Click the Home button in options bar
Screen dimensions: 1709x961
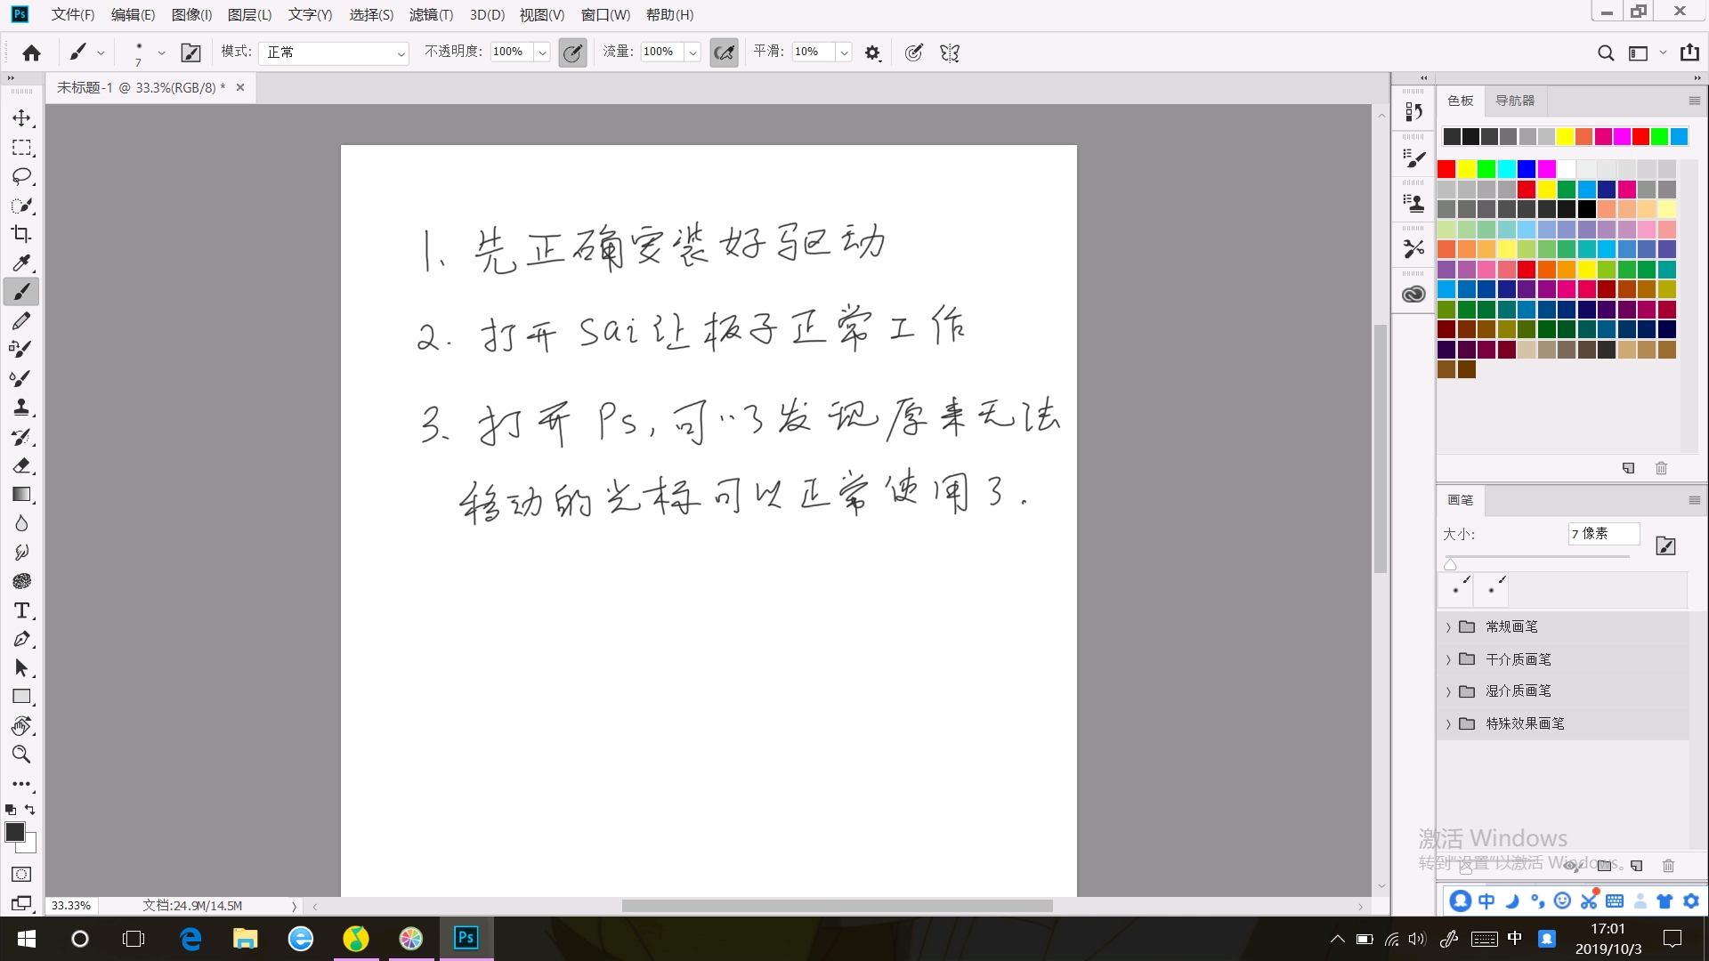[32, 52]
